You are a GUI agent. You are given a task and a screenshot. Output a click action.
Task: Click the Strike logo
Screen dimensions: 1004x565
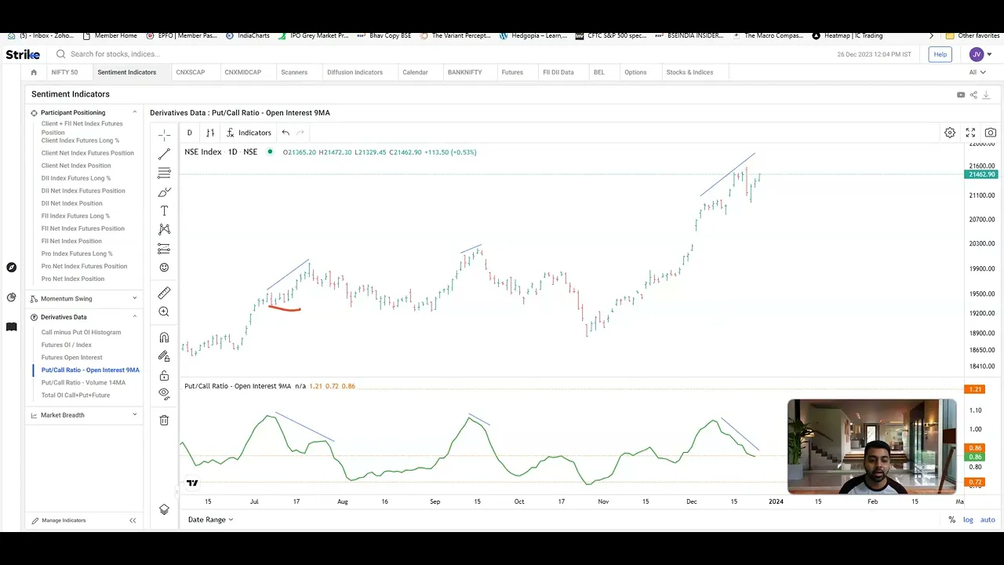tap(23, 54)
